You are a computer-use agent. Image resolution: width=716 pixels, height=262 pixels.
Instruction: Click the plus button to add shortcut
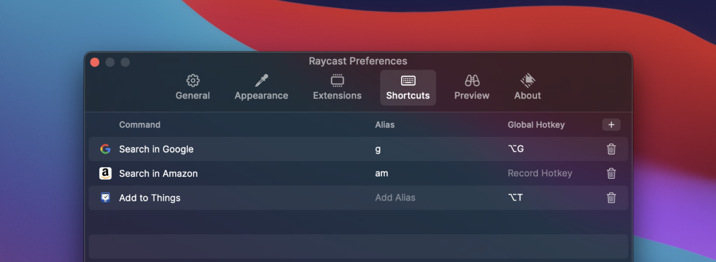pyautogui.click(x=611, y=125)
